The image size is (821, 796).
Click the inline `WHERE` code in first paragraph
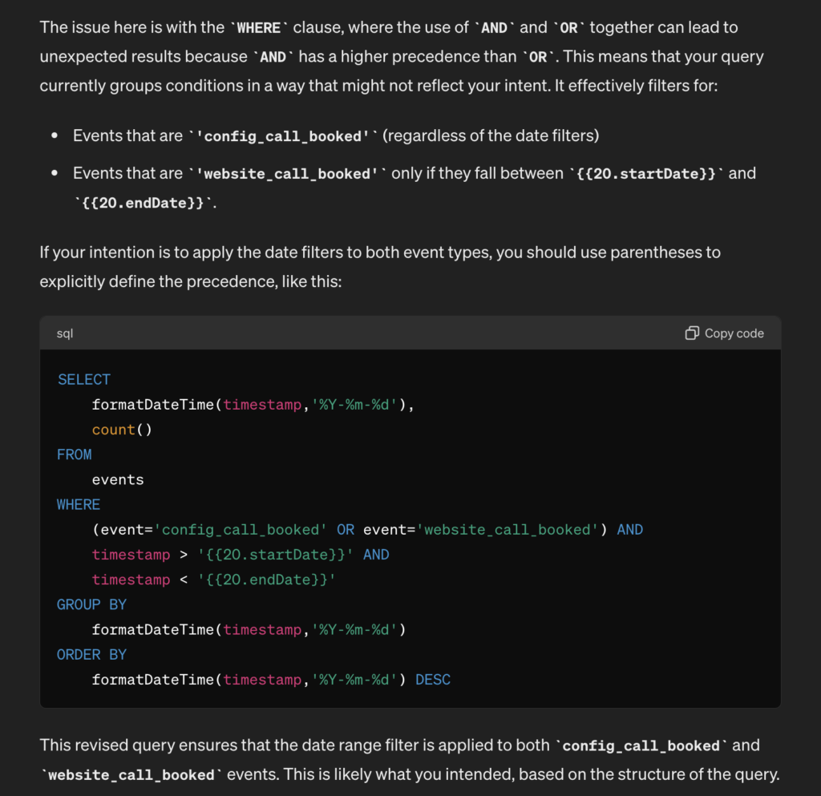[x=259, y=28]
